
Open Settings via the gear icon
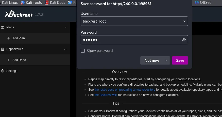[x=3, y=71]
